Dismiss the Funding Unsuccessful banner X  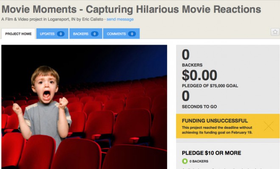(269, 126)
